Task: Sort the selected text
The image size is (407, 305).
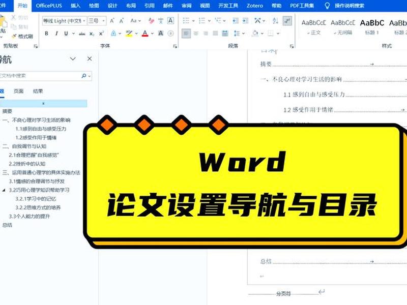Action: pyautogui.click(x=275, y=20)
